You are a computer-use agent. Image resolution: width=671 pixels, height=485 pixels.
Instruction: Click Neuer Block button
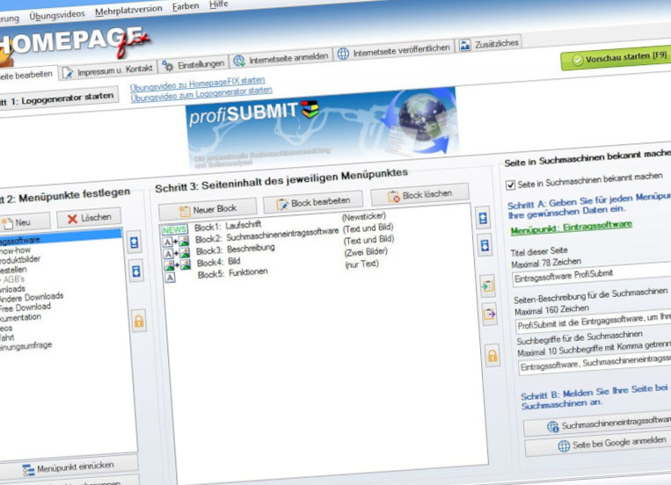click(x=208, y=210)
